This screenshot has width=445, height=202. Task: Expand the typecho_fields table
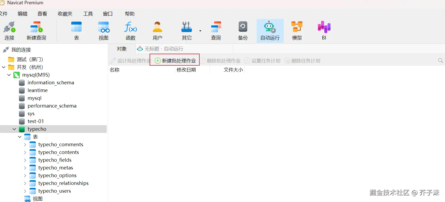point(25,160)
